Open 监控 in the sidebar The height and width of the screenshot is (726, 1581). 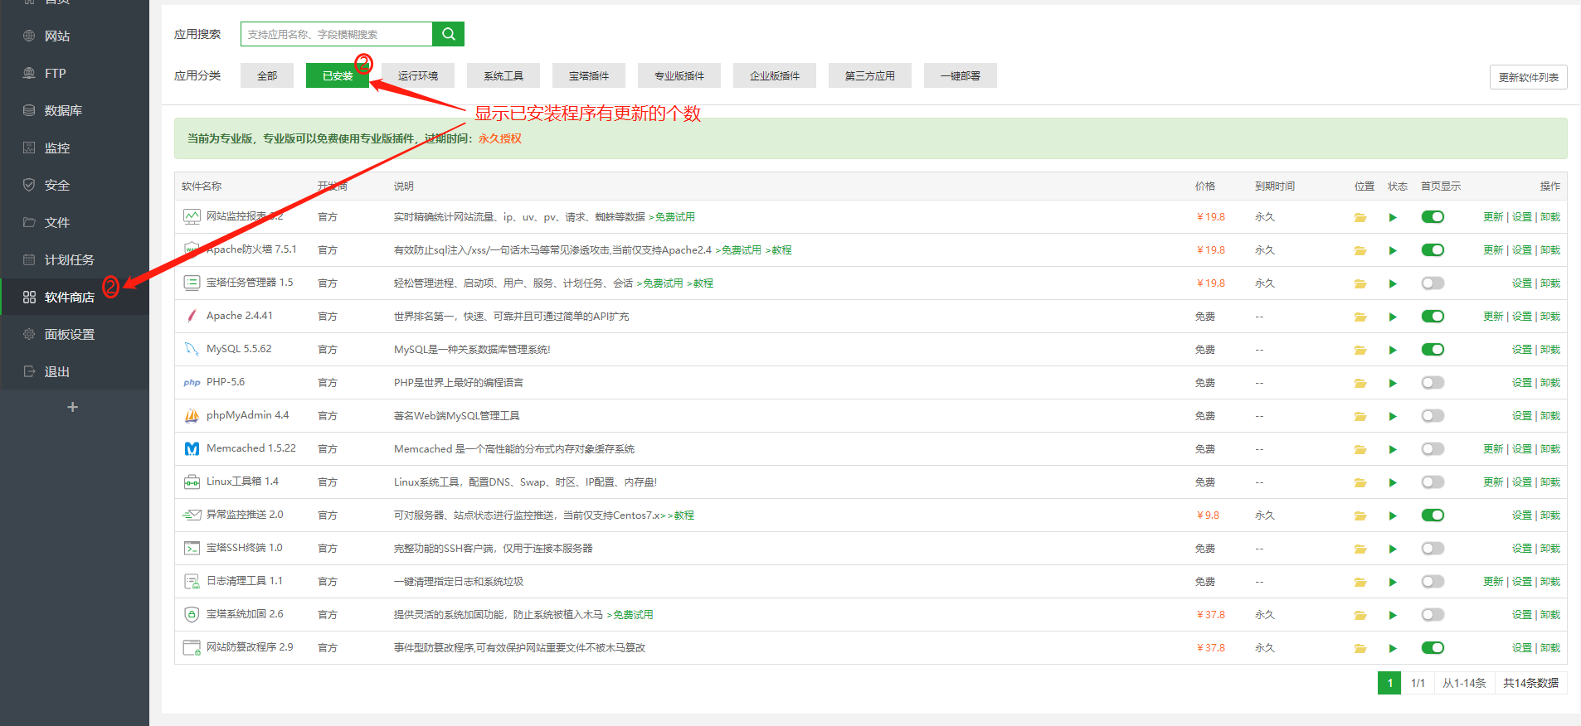tap(57, 148)
